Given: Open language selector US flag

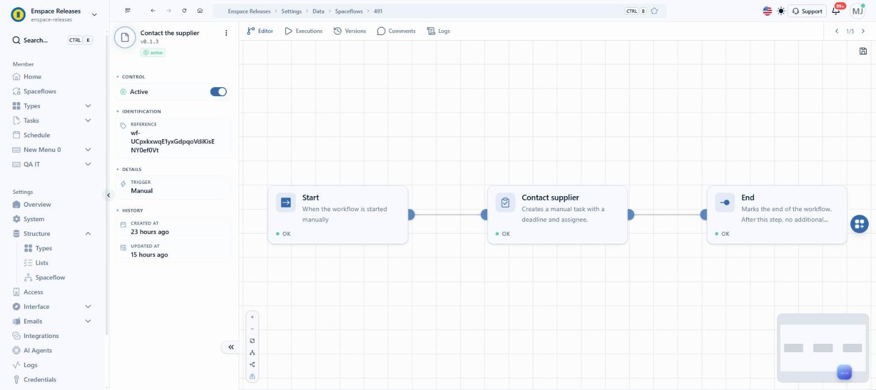Looking at the screenshot, I should pos(767,11).
